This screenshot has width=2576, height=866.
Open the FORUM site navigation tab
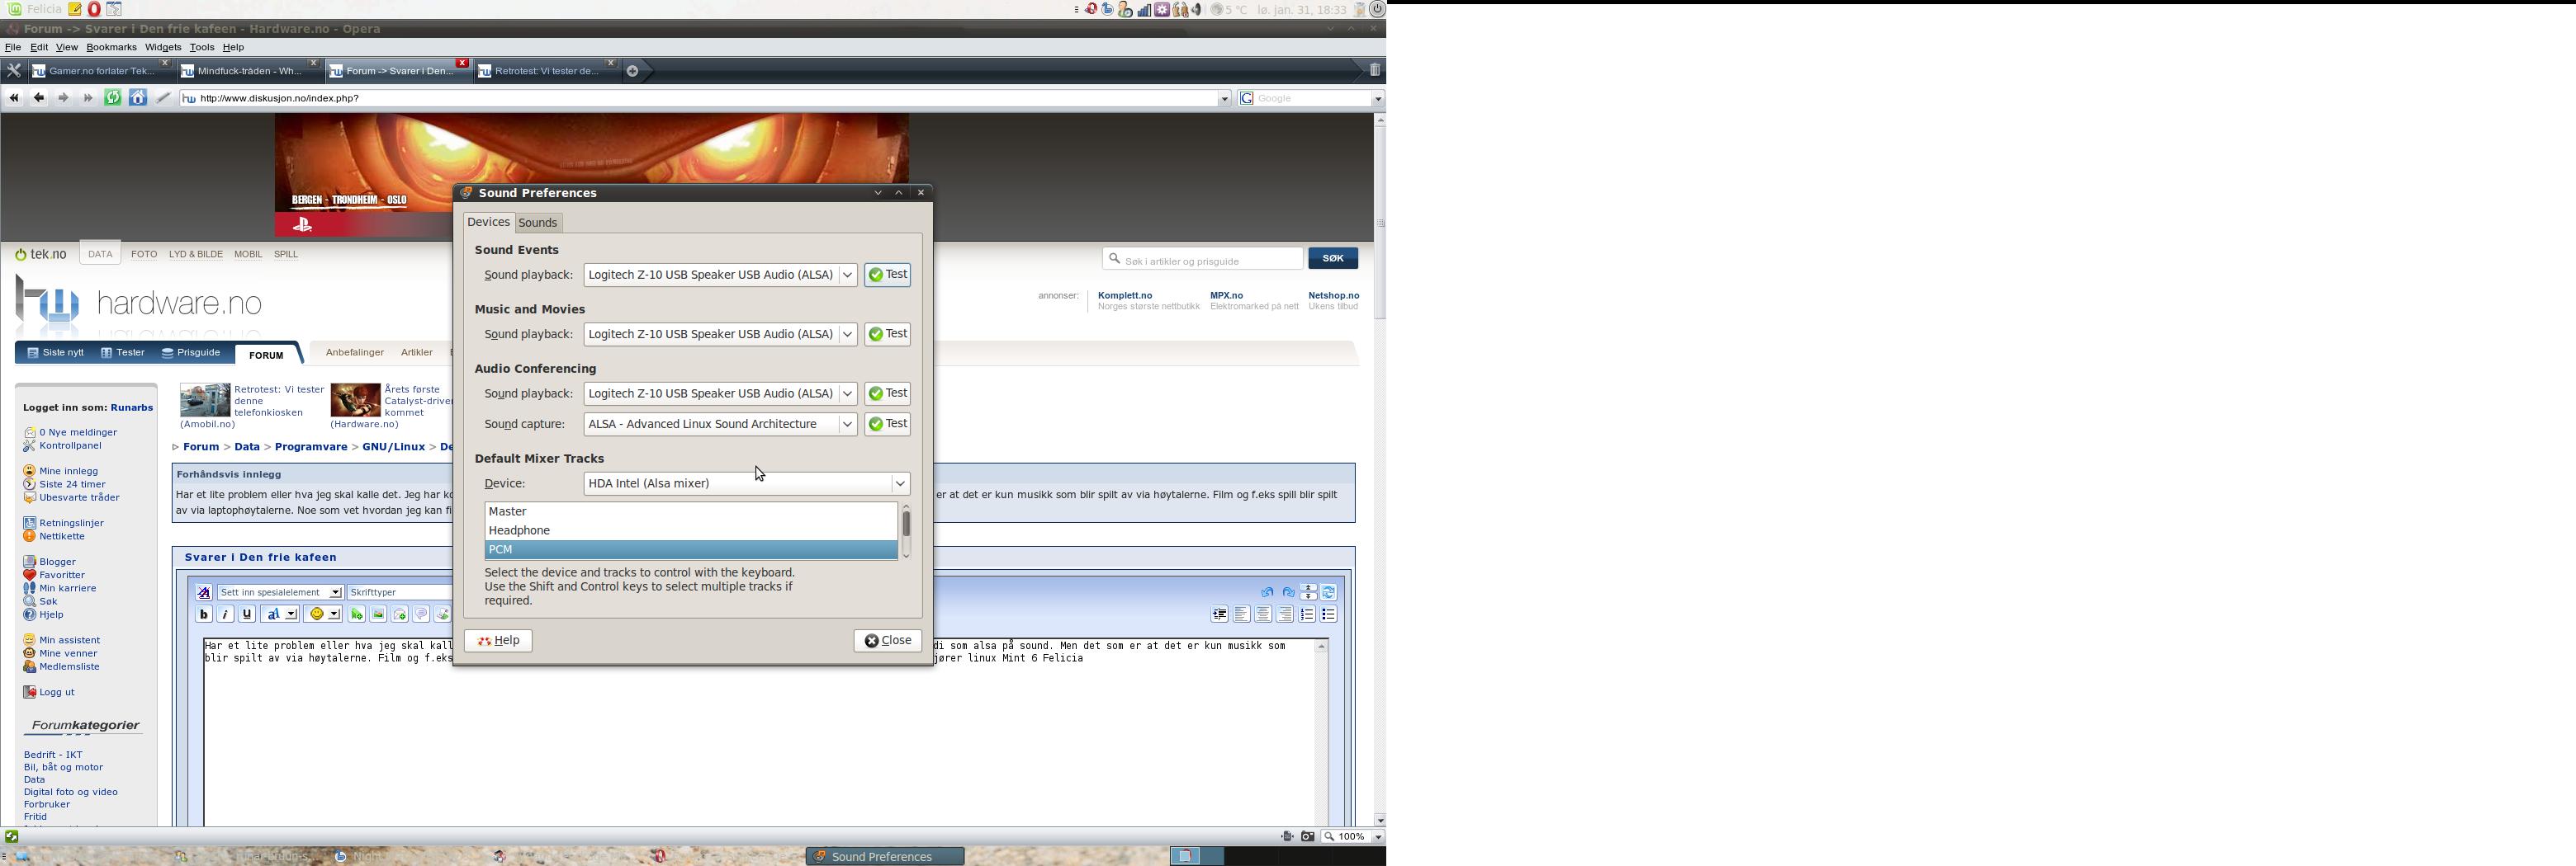[267, 355]
